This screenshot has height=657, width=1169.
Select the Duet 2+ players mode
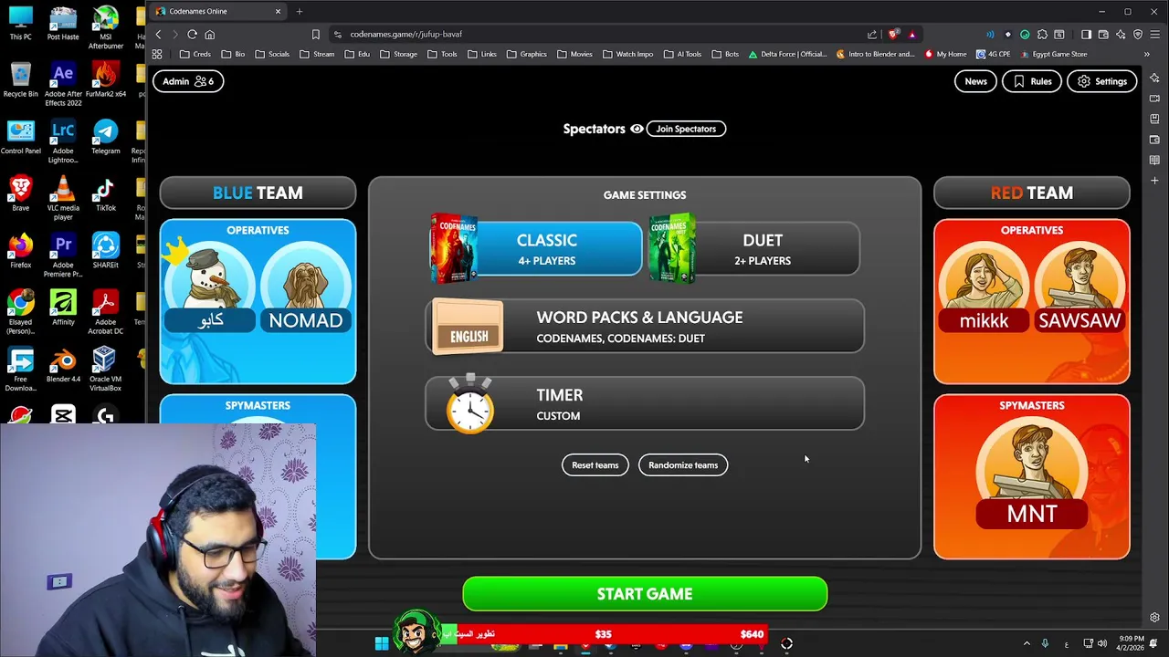tap(753, 248)
